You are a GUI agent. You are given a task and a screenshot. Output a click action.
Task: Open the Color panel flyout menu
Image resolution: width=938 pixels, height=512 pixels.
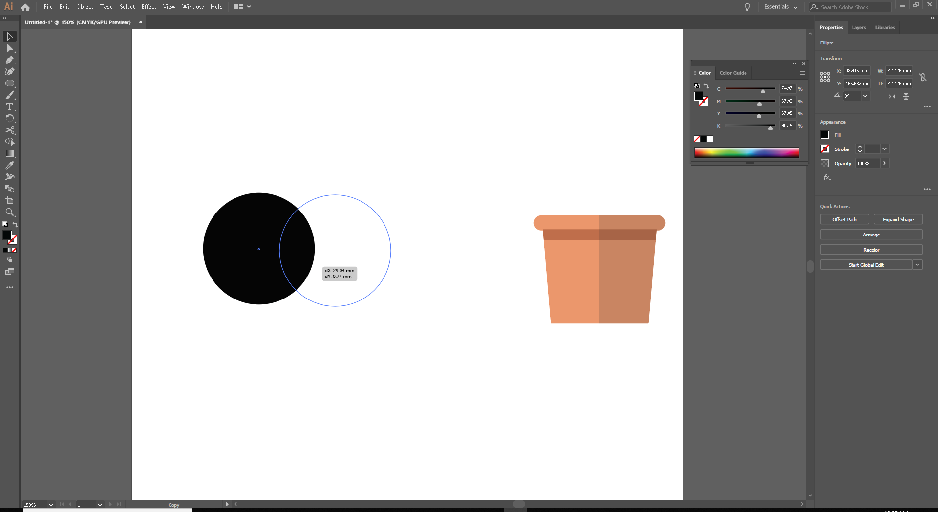pyautogui.click(x=802, y=73)
